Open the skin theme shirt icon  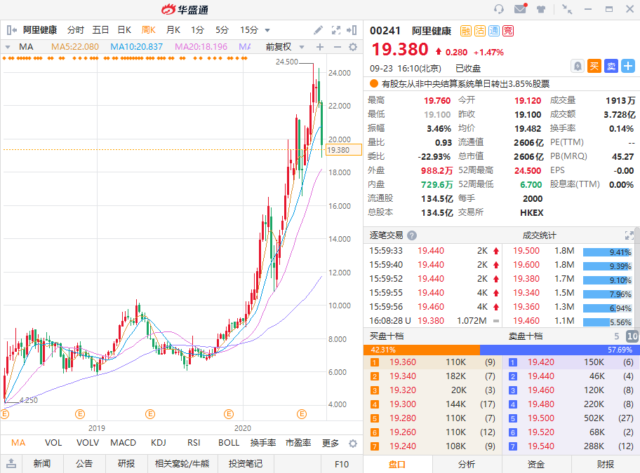[541, 9]
